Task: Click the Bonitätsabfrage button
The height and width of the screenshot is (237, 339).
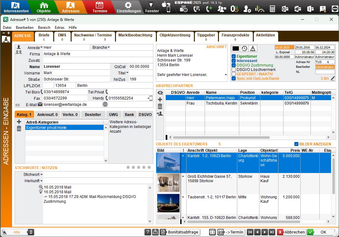Action: tap(180, 232)
